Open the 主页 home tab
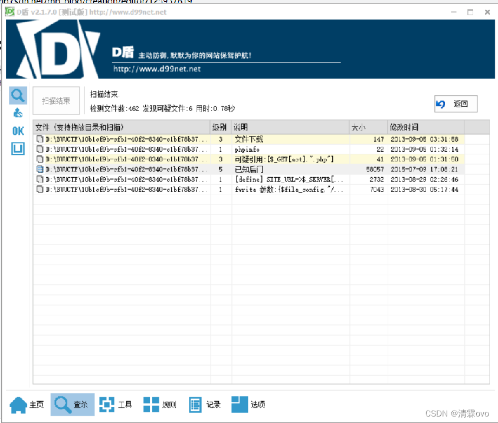The height and width of the screenshot is (423, 498). [x=27, y=405]
